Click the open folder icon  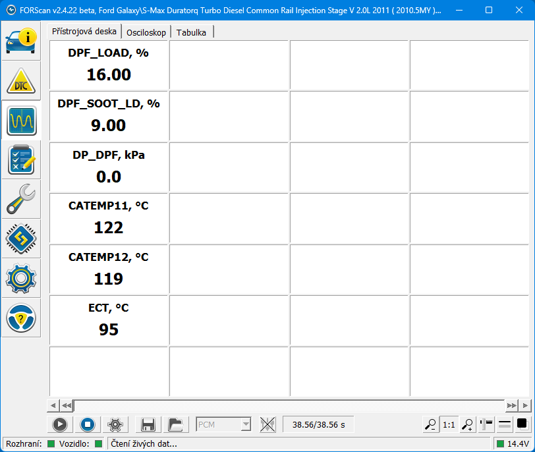click(175, 425)
